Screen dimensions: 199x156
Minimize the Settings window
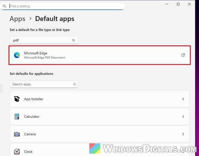click(167, 4)
